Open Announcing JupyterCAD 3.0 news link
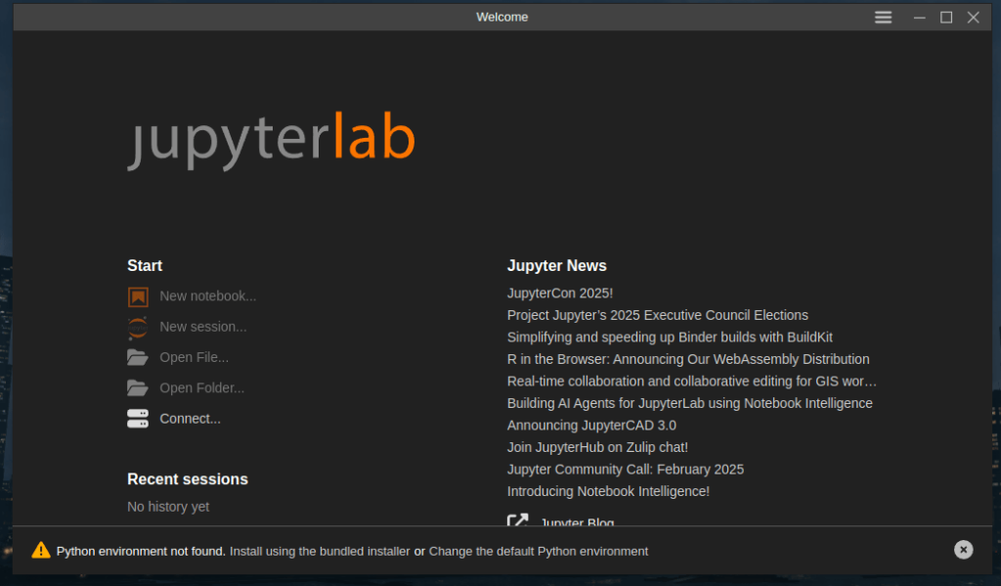1001x586 pixels. point(591,426)
